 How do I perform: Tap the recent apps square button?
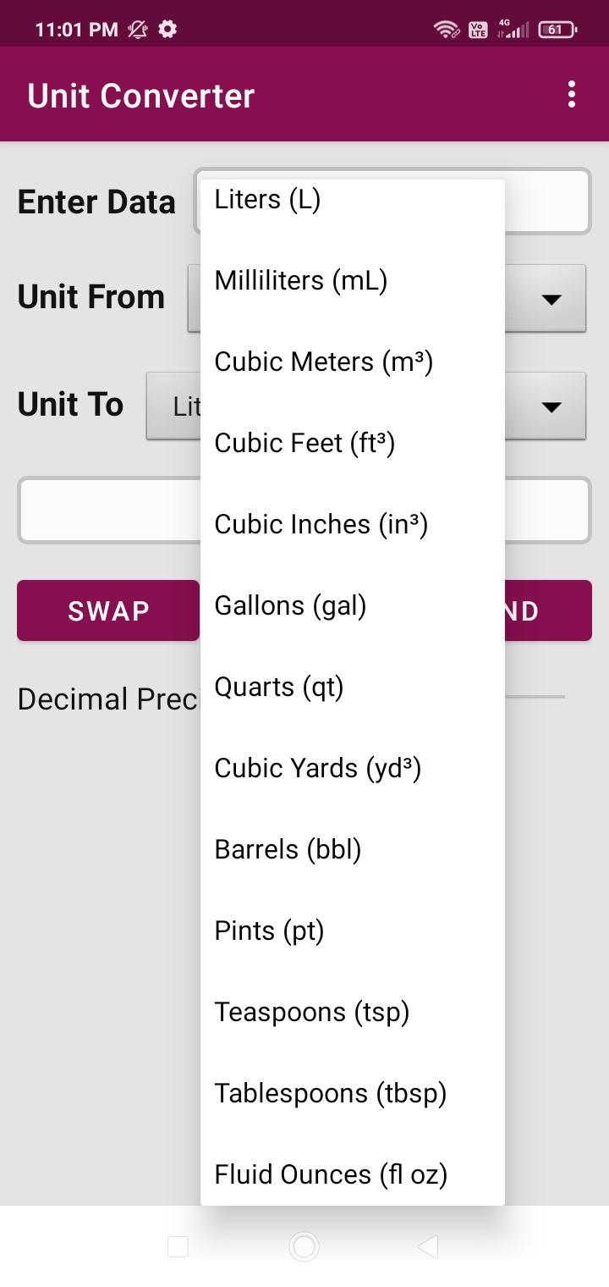click(x=178, y=1246)
